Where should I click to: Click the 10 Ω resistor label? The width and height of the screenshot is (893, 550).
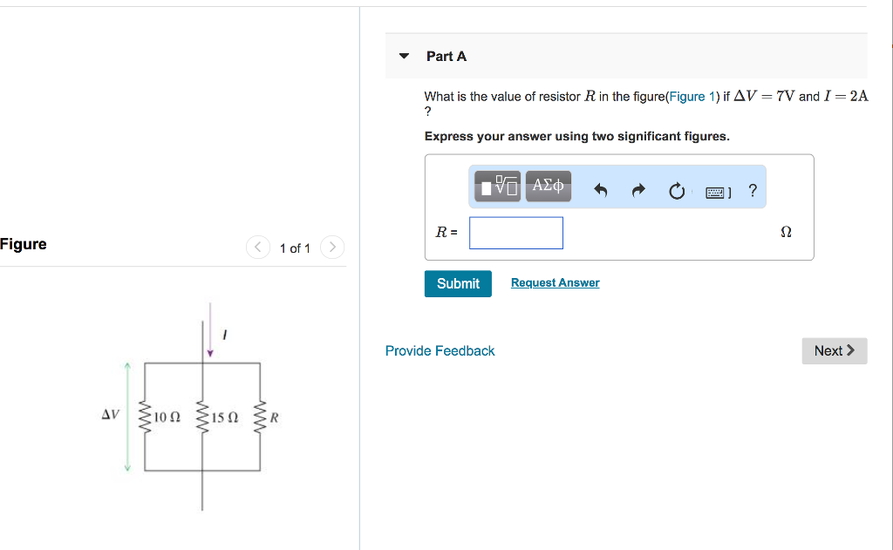pos(167,418)
